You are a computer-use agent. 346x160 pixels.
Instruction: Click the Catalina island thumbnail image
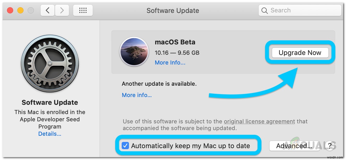(x=134, y=52)
